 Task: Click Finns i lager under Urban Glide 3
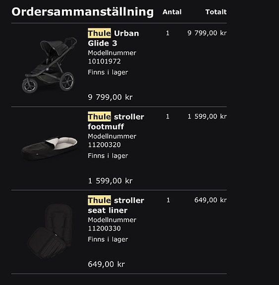click(108, 72)
